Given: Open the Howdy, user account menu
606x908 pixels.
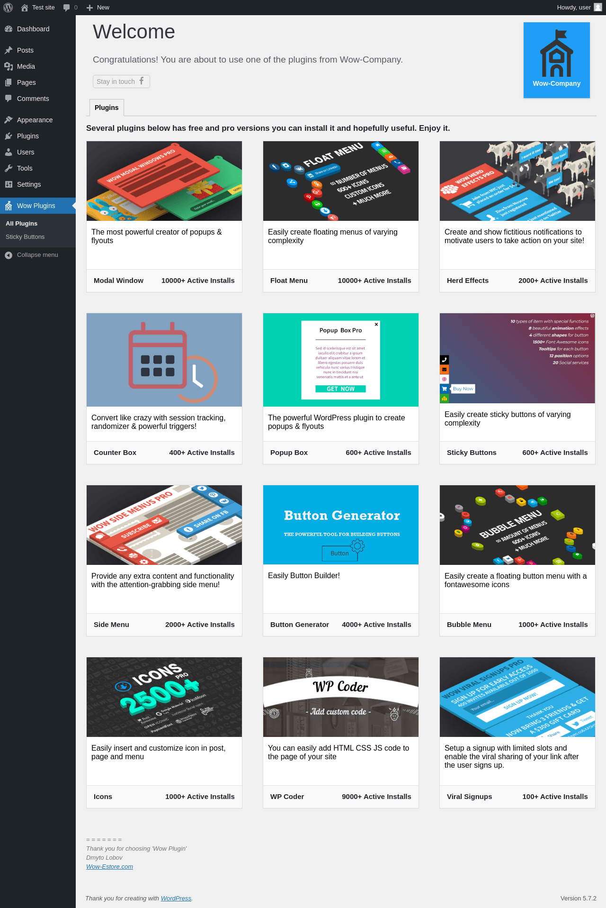Looking at the screenshot, I should 579,8.
